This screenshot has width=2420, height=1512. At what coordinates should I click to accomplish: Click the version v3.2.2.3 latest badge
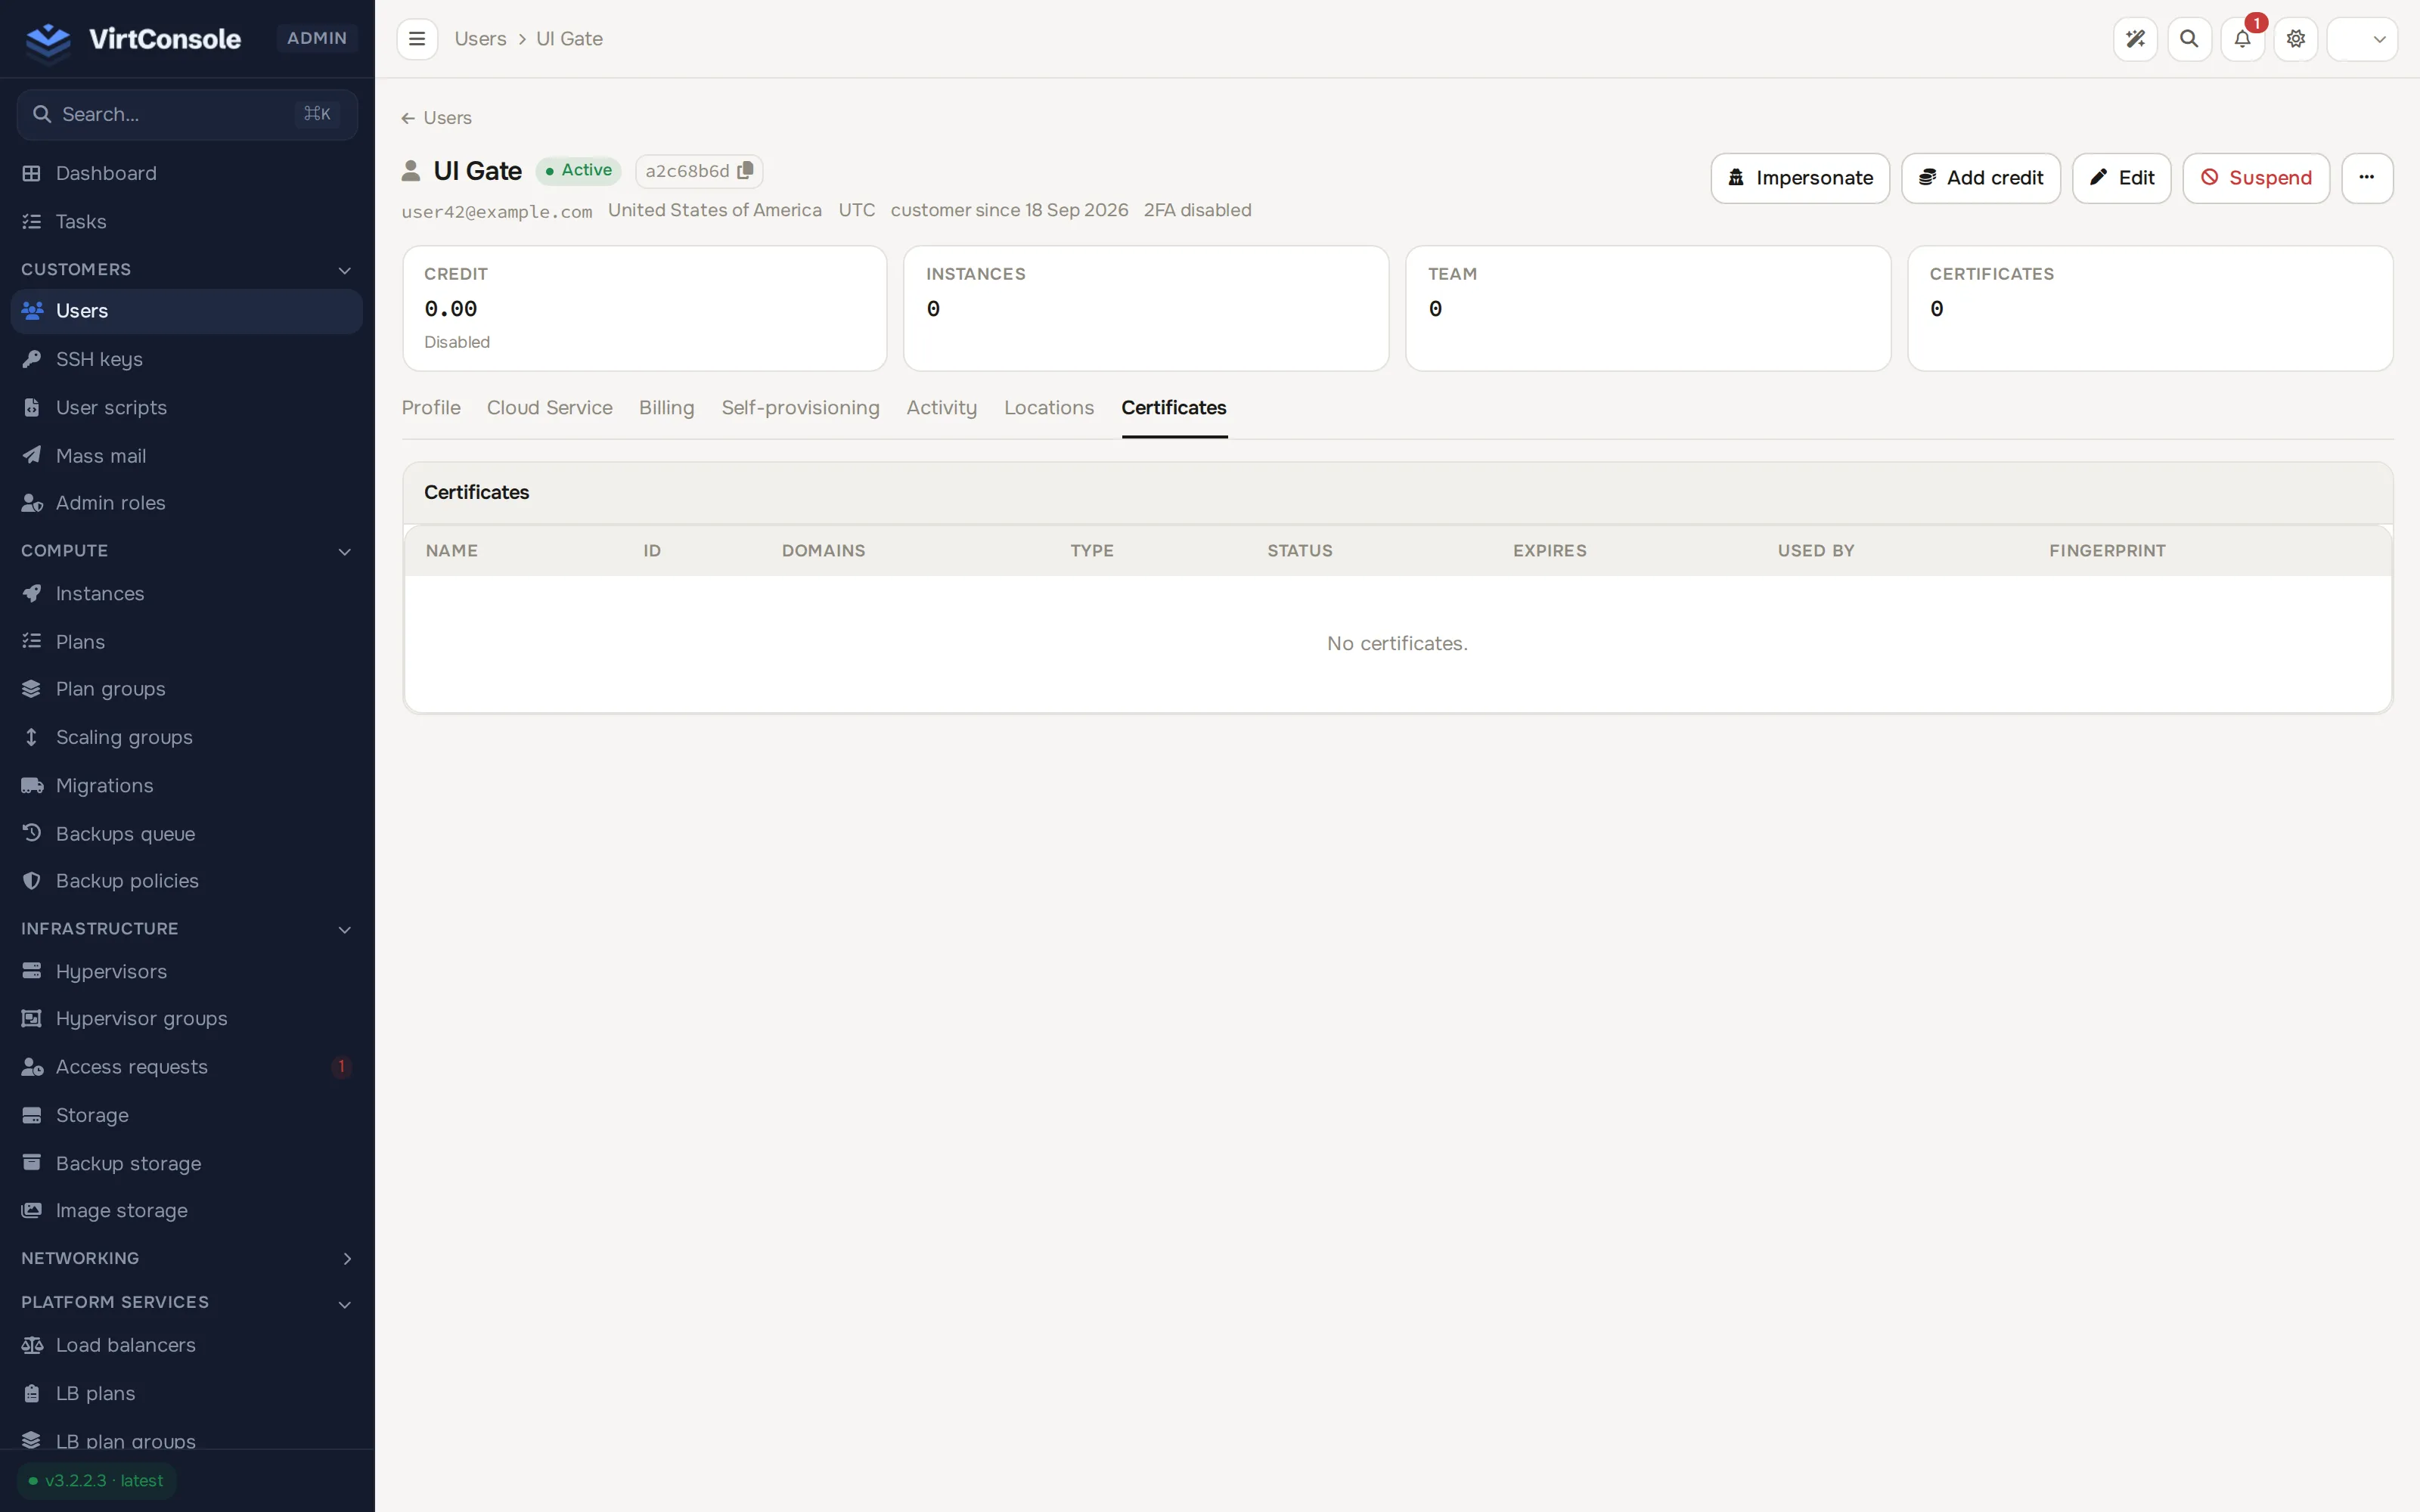tap(97, 1481)
